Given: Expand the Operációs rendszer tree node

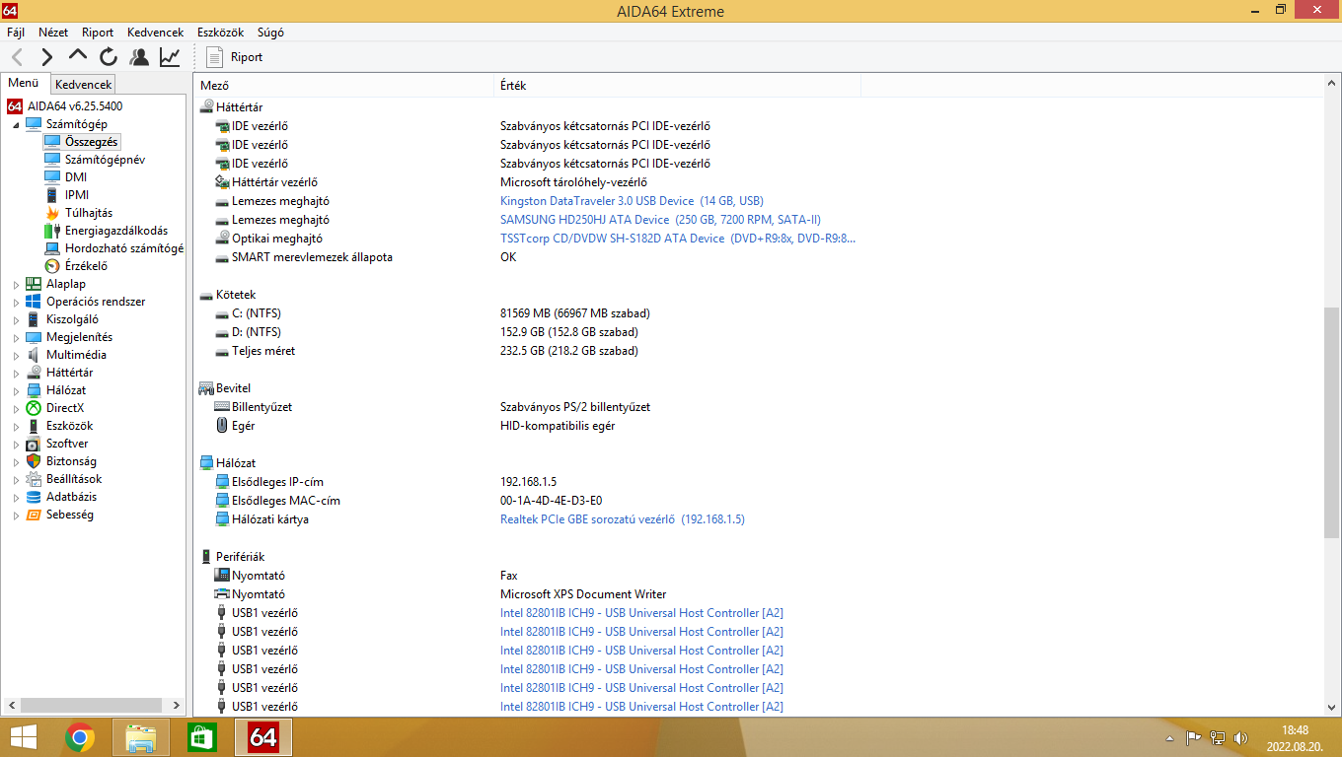Looking at the screenshot, I should tap(16, 302).
